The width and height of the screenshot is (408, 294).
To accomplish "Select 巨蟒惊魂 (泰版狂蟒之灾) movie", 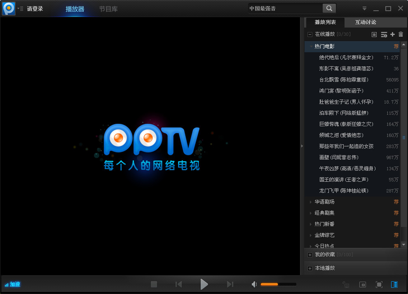I will [x=353, y=124].
